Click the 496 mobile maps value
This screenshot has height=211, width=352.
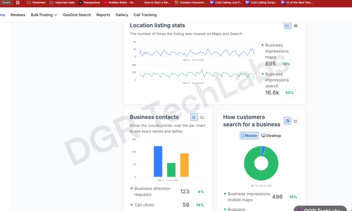277,197
